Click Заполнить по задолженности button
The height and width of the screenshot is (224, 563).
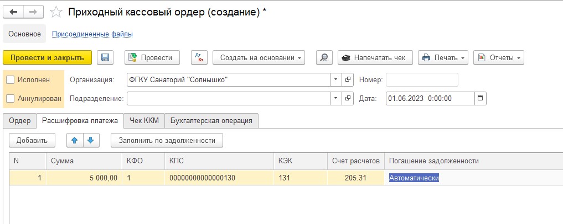(x=167, y=140)
